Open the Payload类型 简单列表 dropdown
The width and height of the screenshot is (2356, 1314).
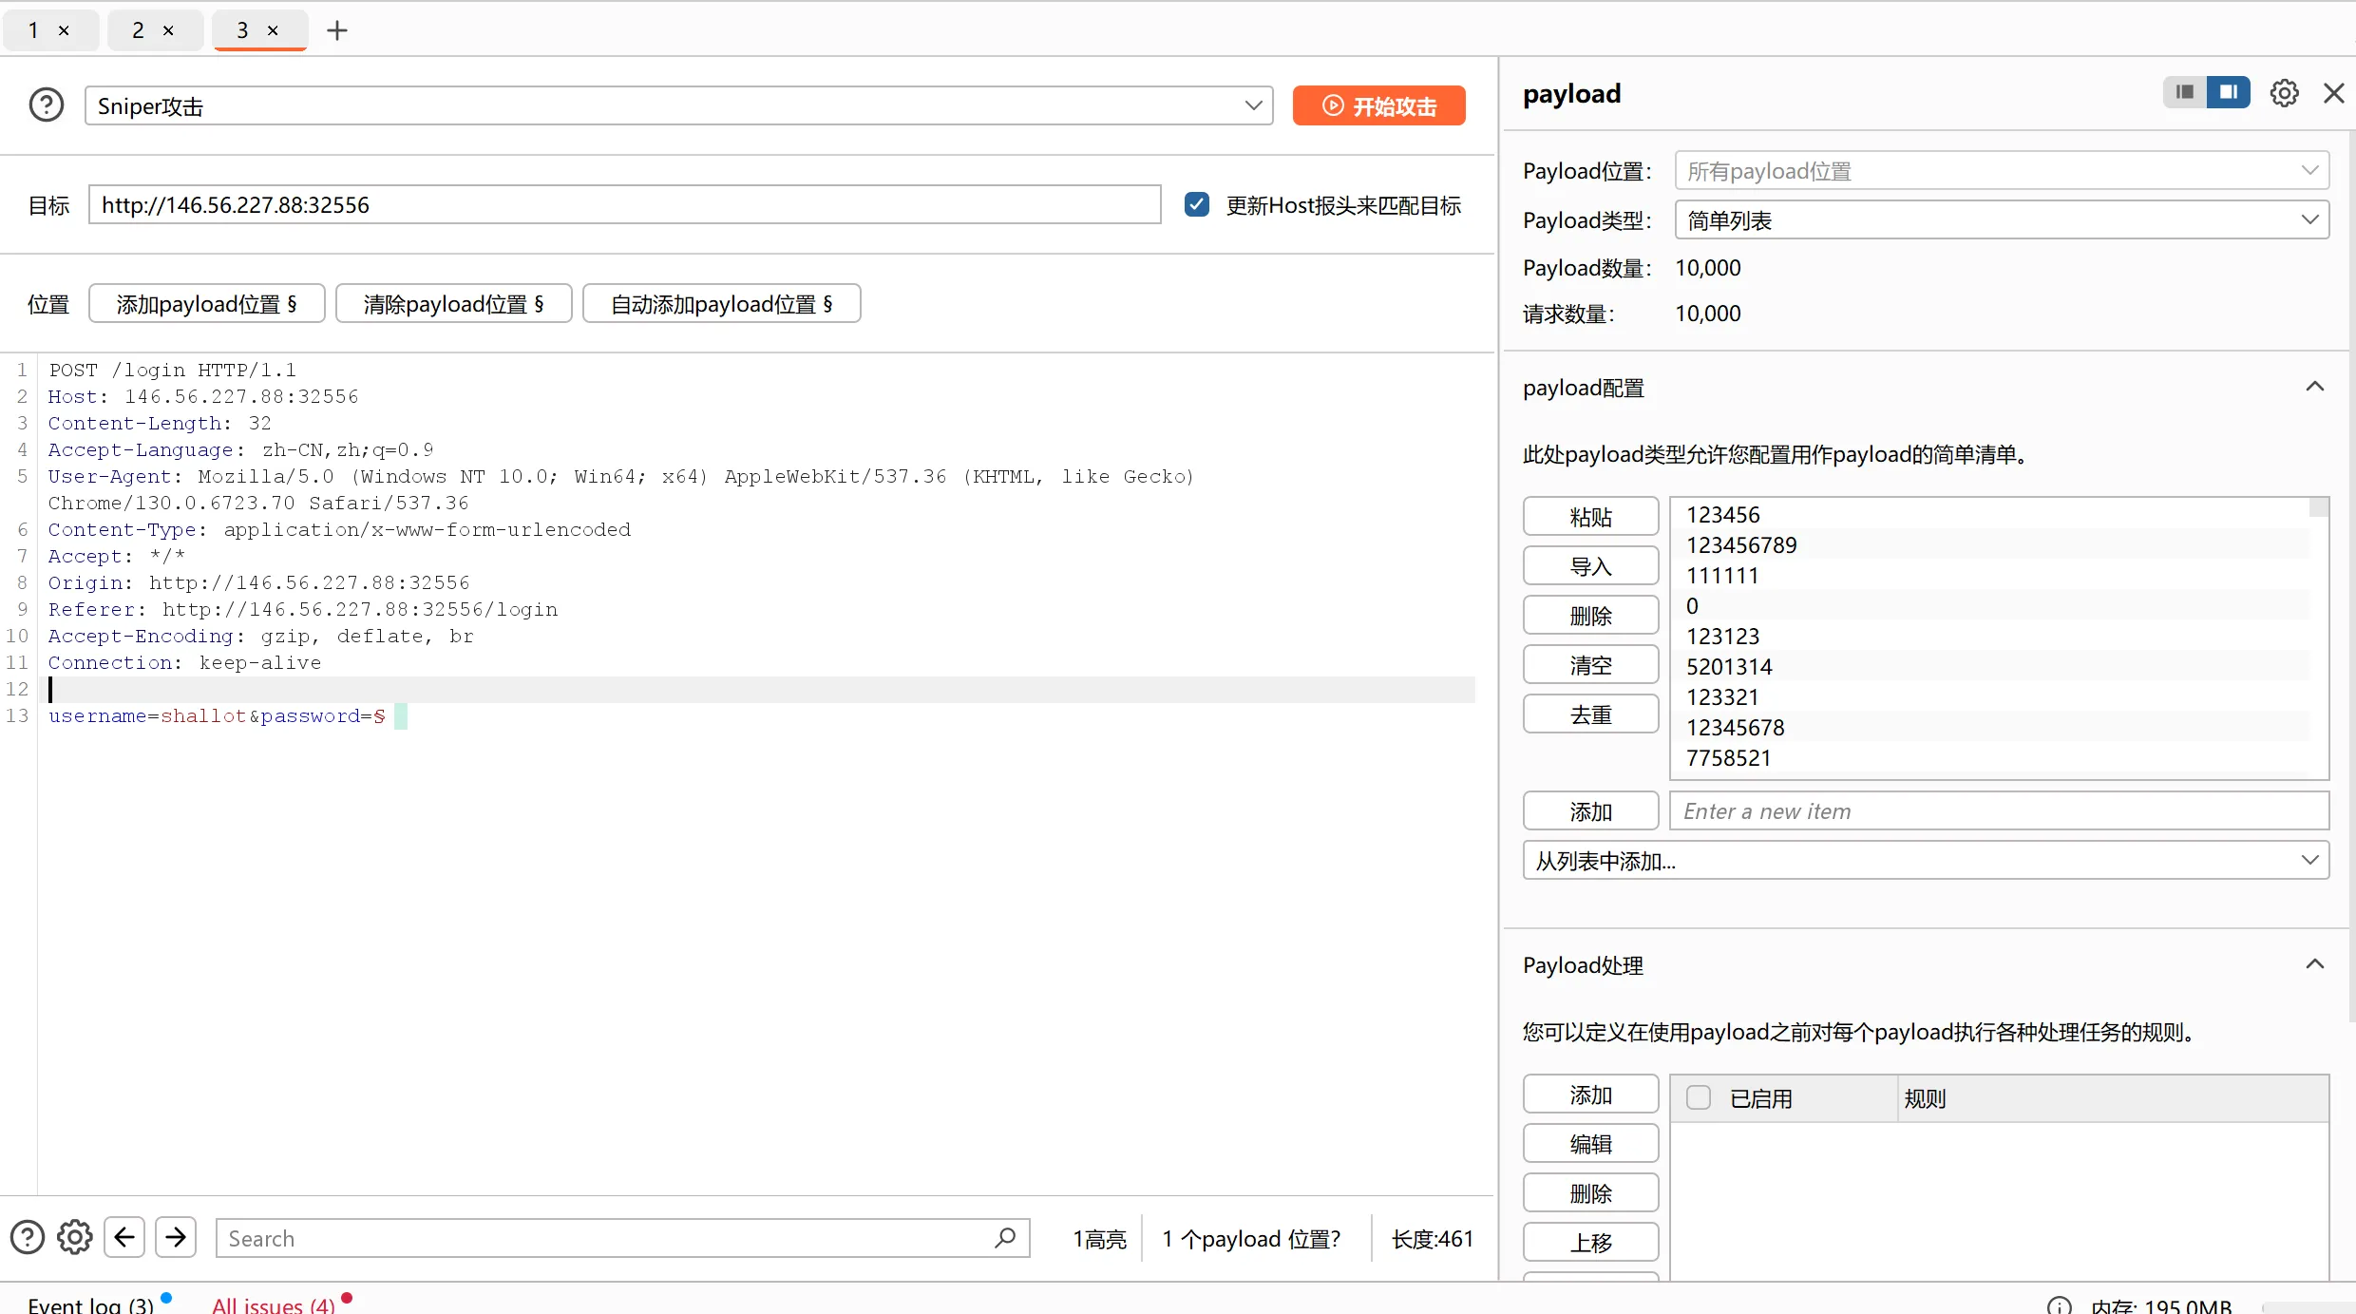click(x=2001, y=220)
